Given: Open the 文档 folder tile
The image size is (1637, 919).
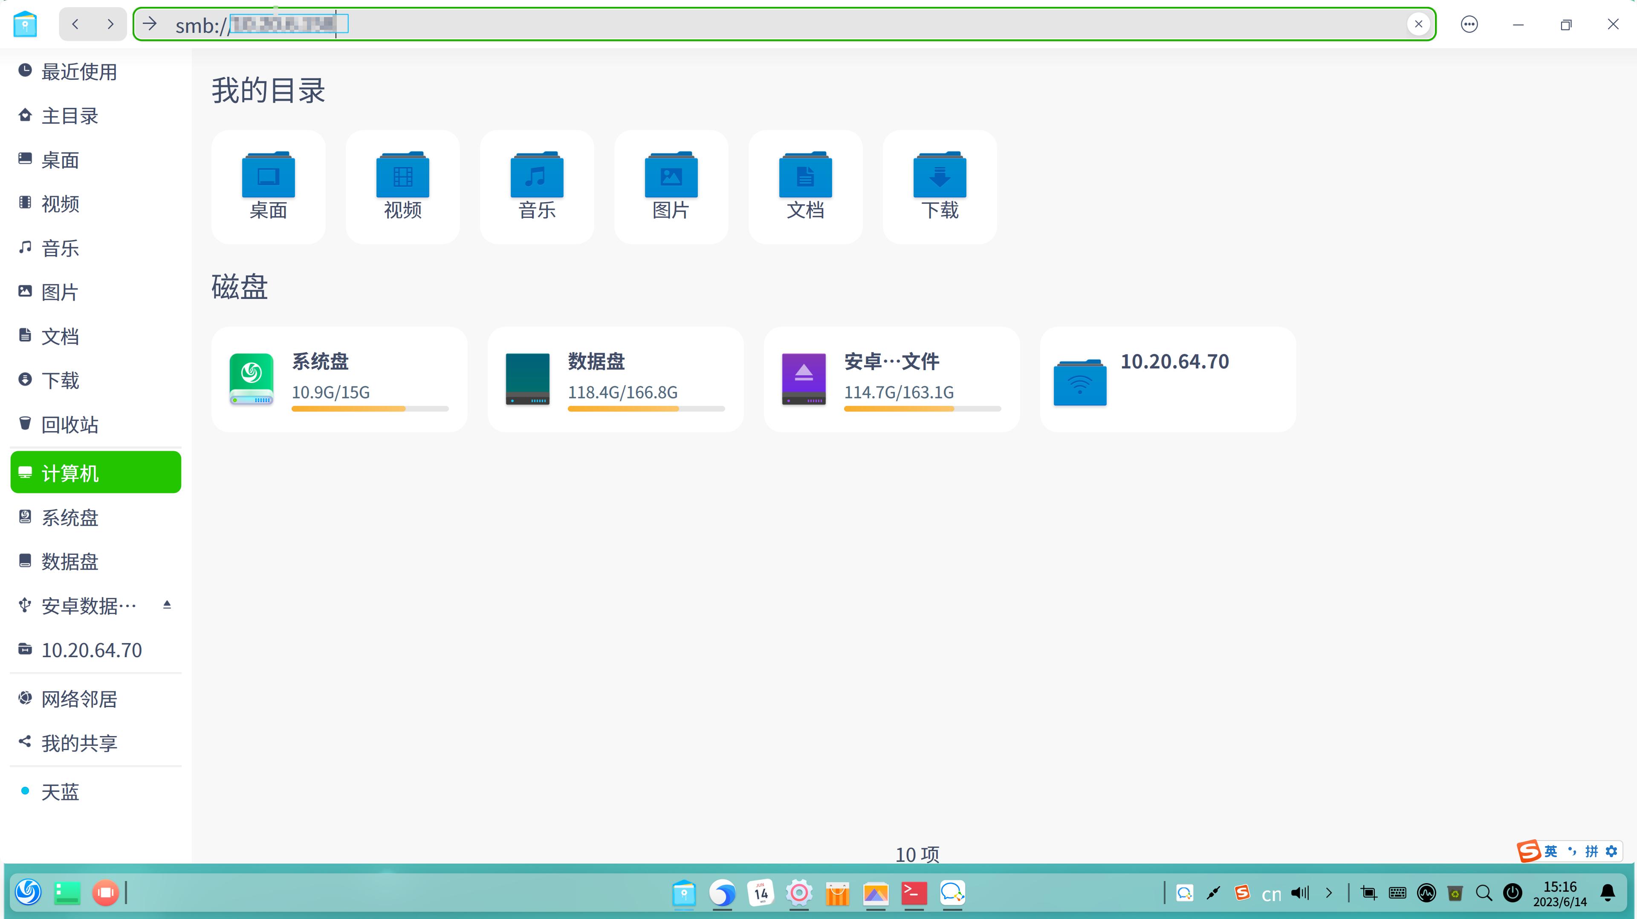Looking at the screenshot, I should (x=805, y=187).
